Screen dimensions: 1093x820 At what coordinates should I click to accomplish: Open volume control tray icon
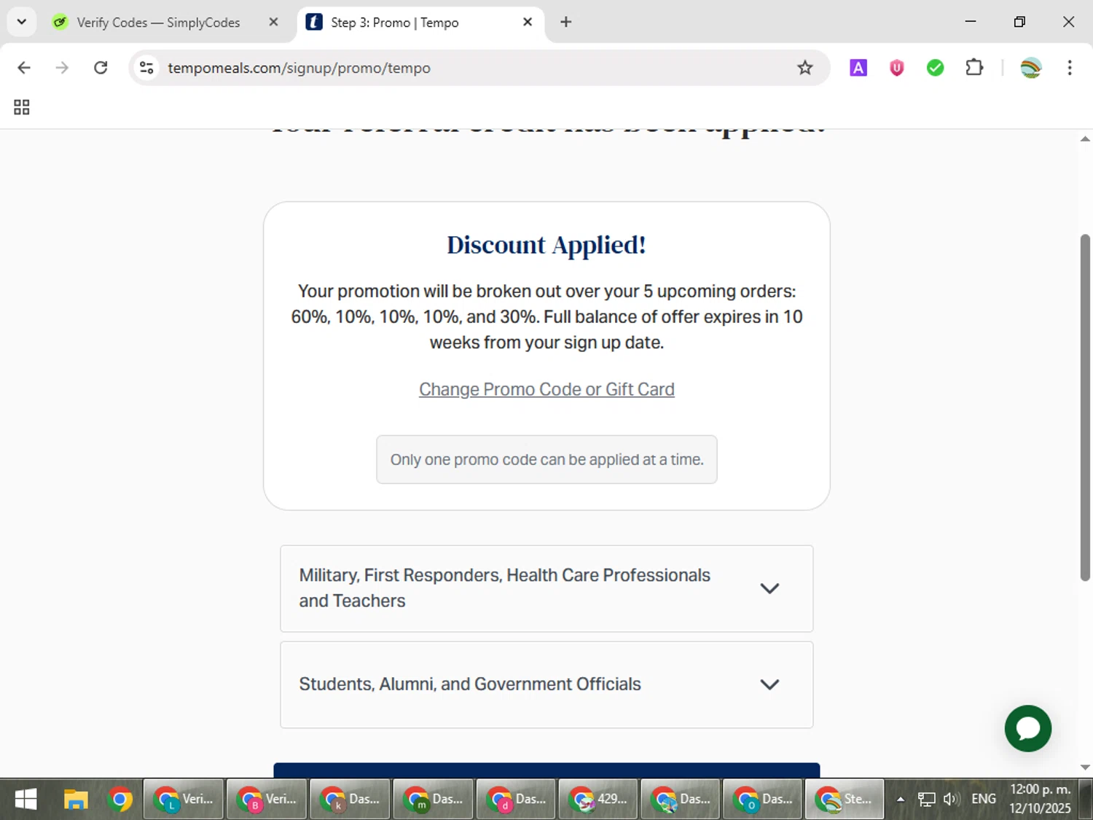coord(951,800)
